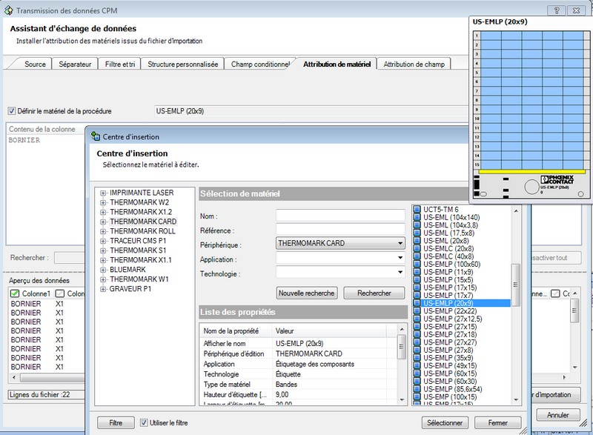Click the help question mark in title bar

pyautogui.click(x=556, y=11)
